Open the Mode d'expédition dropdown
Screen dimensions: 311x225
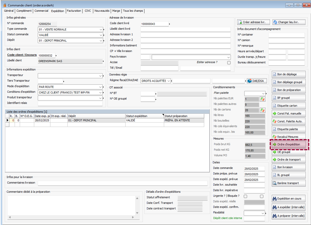(100, 87)
